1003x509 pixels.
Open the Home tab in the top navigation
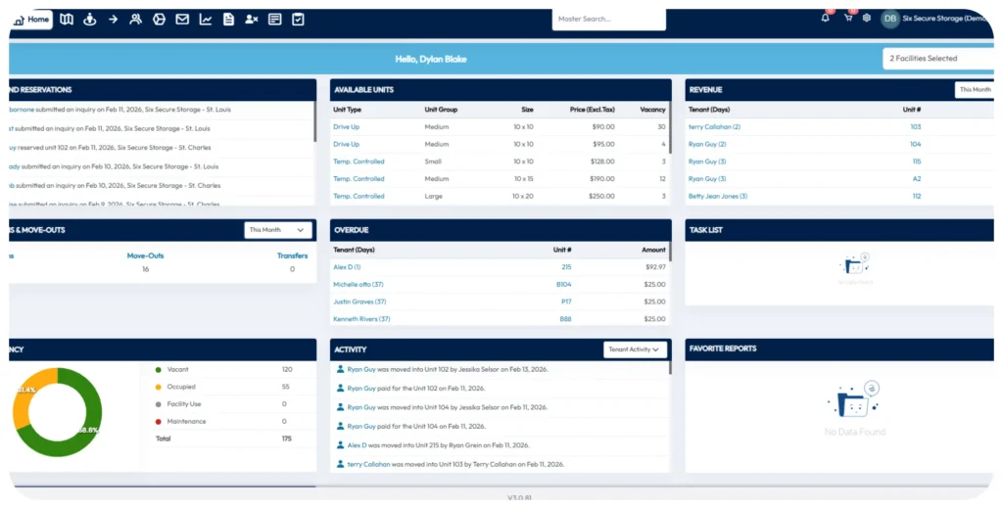tap(30, 20)
